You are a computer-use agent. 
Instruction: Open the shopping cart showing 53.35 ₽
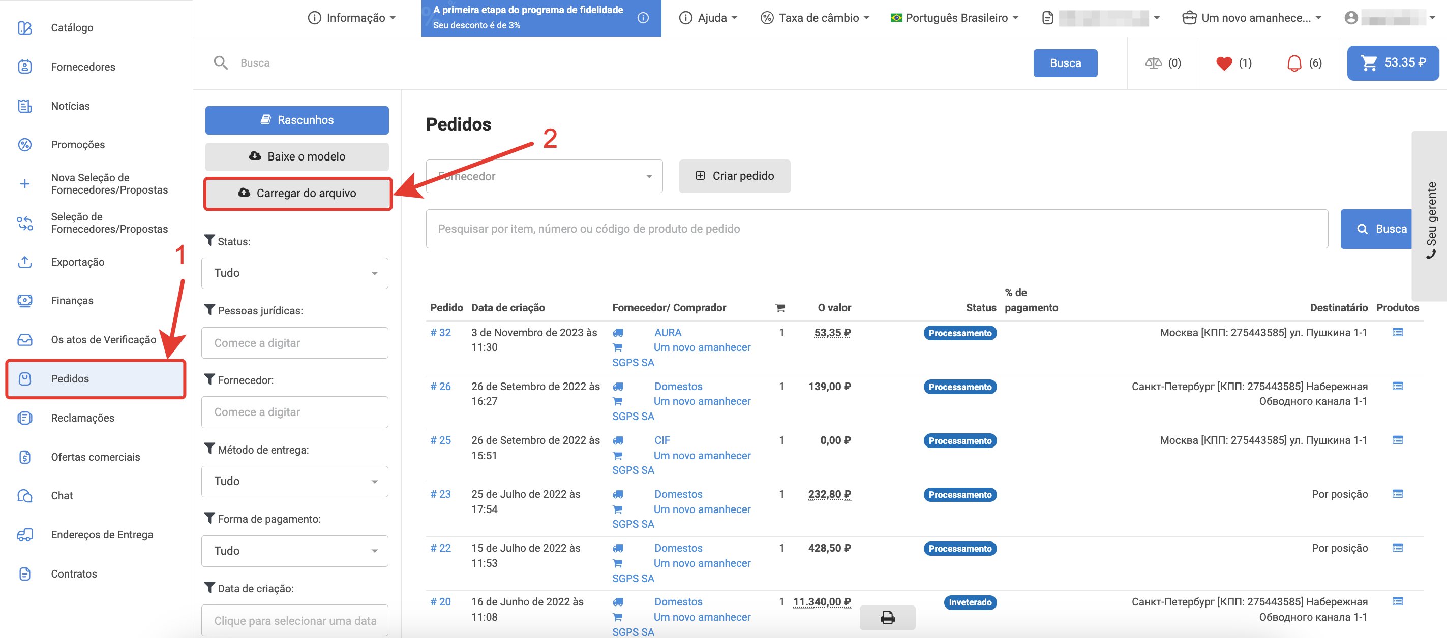1392,63
